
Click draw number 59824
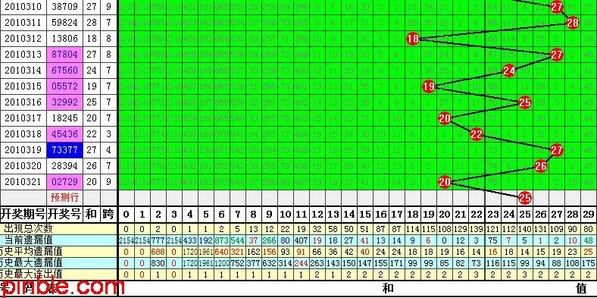pyautogui.click(x=64, y=23)
